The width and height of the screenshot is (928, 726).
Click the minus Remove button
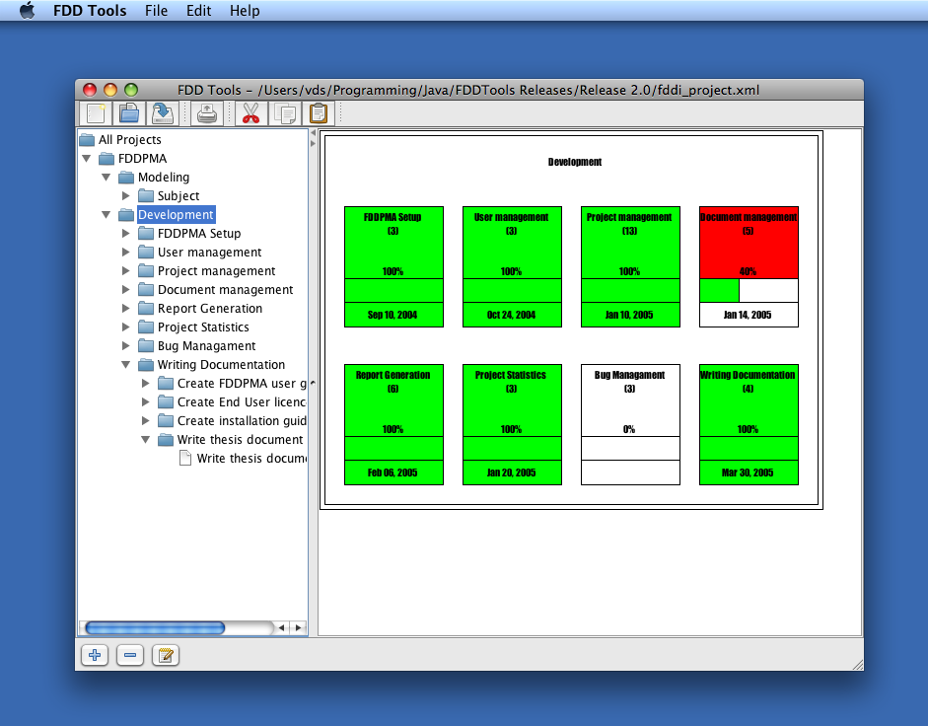click(x=130, y=655)
